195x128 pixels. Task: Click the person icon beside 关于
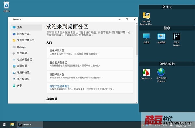pyautogui.click(x=14, y=86)
